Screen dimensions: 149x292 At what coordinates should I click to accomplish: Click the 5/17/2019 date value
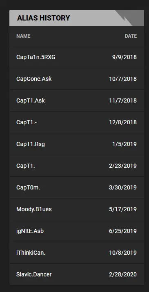[x=123, y=209]
